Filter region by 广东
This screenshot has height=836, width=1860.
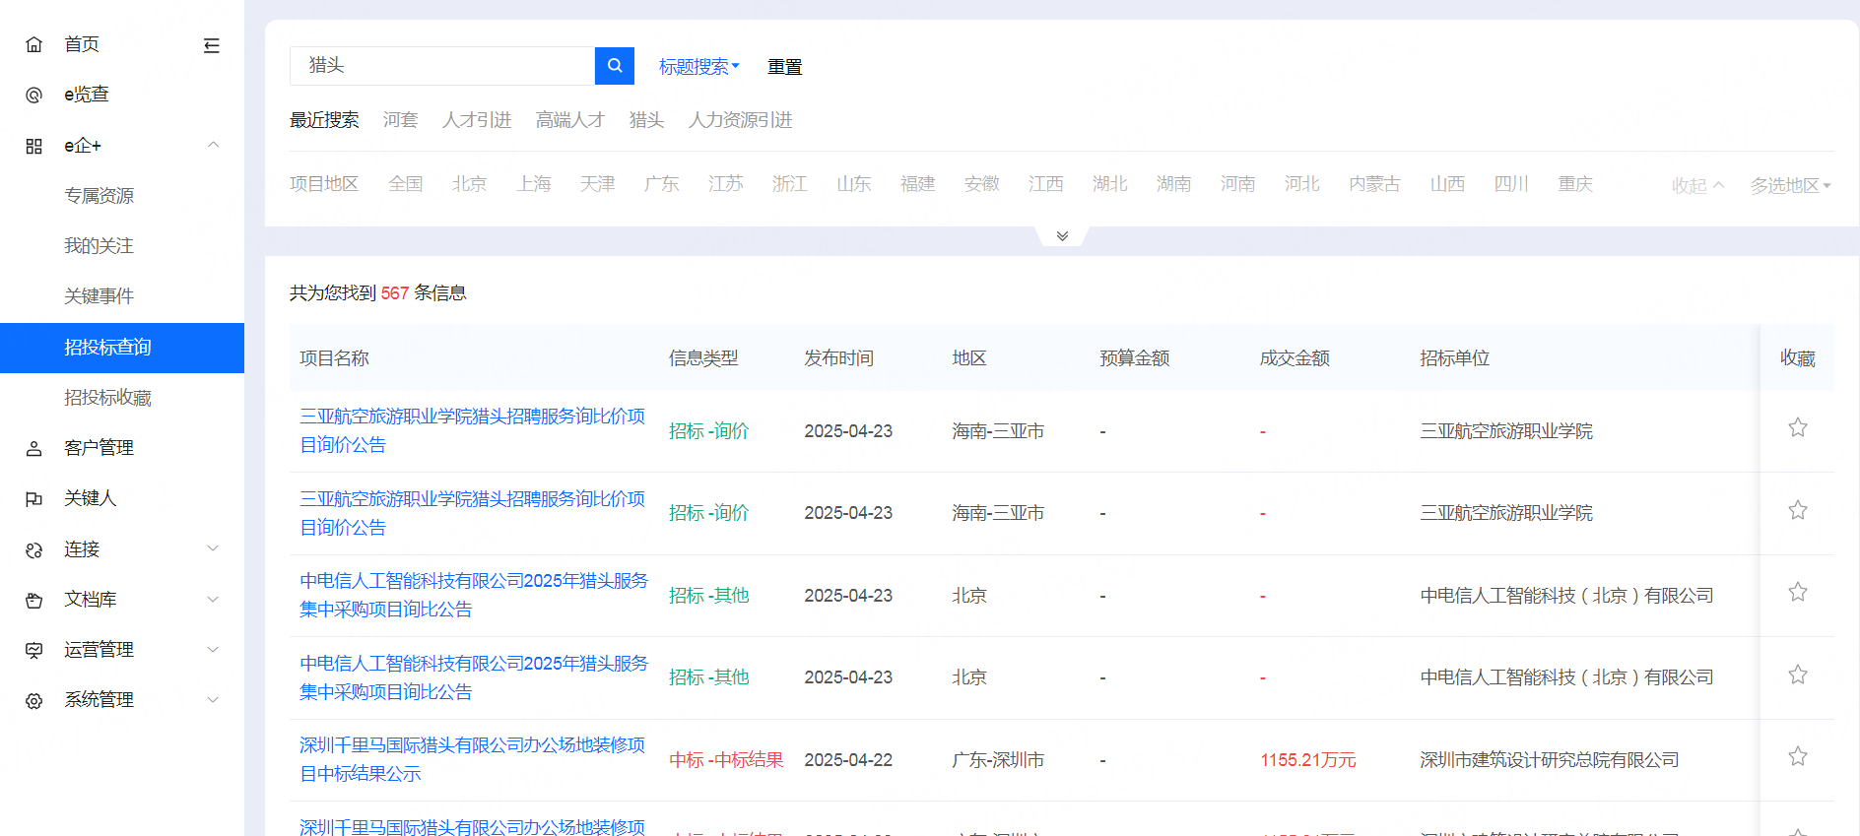tap(662, 184)
